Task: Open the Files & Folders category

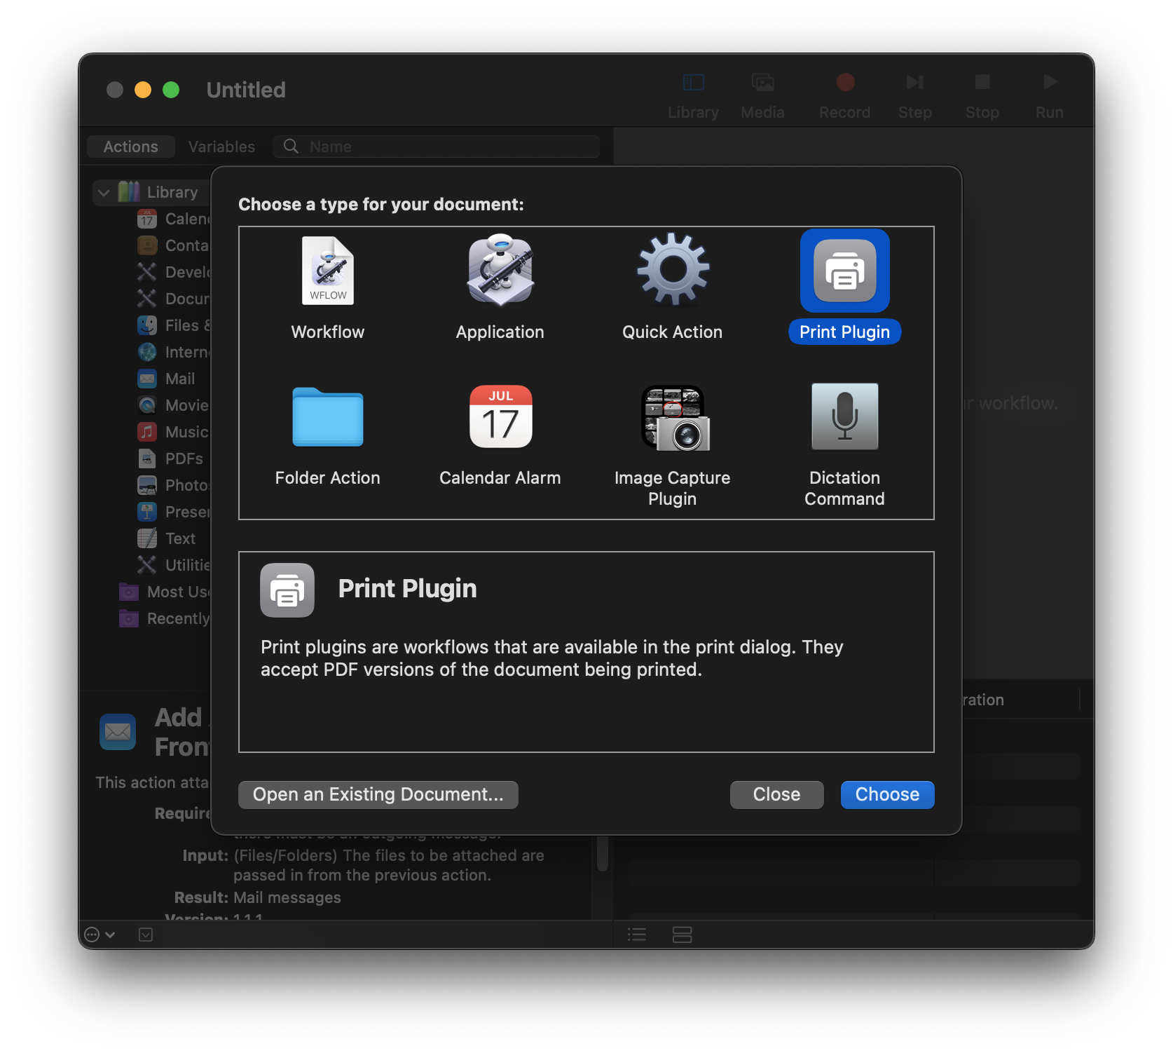Action: click(174, 325)
